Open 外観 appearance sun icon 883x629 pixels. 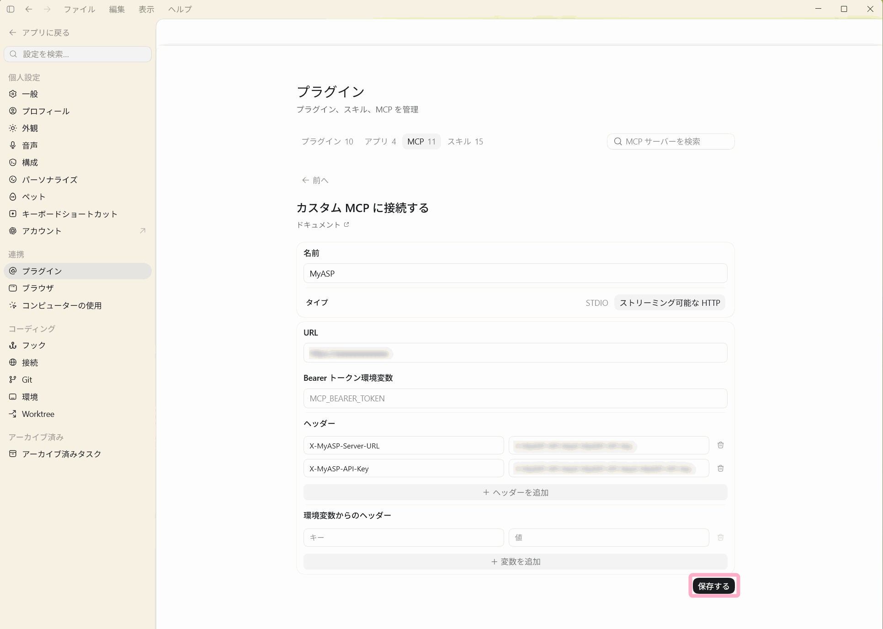13,128
